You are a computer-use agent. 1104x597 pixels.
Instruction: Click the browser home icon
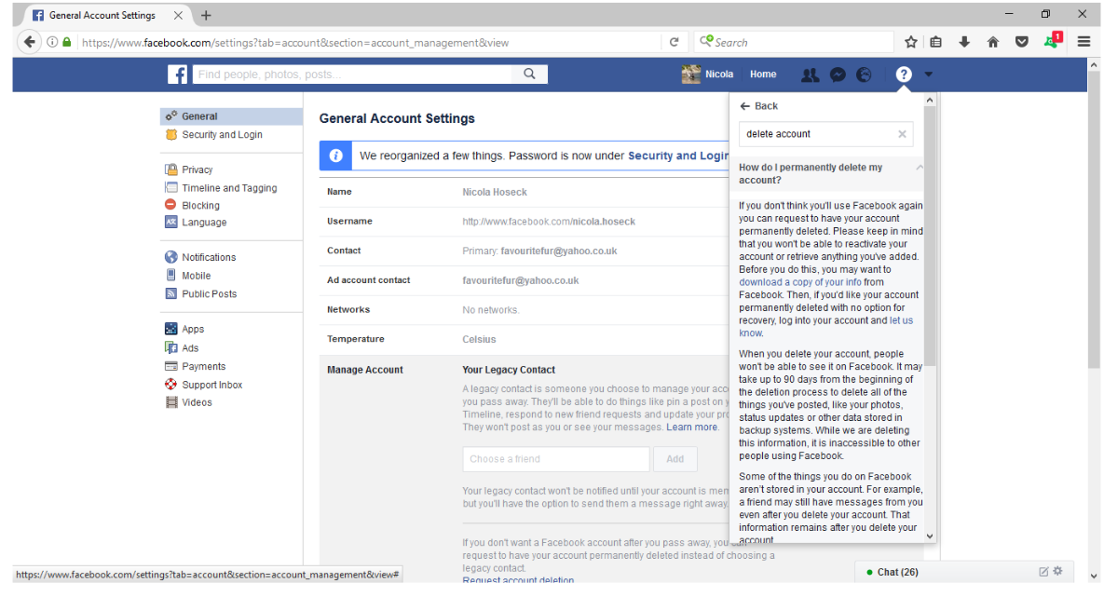pos(993,42)
